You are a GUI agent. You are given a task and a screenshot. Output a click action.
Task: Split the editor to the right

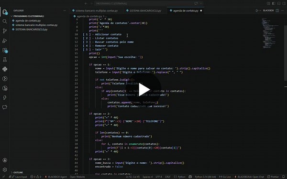pos(277,11)
